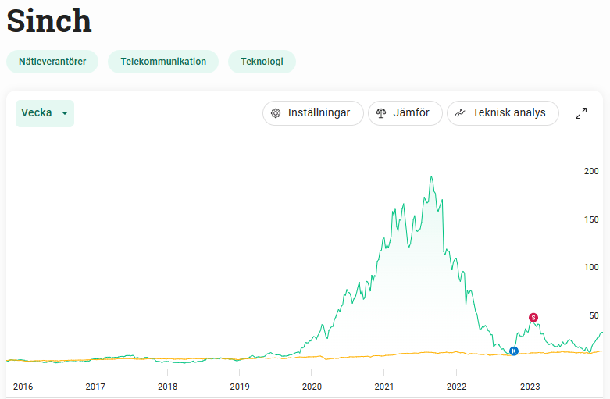Select the red S marker on the chart
The height and width of the screenshot is (399, 610).
(x=533, y=318)
